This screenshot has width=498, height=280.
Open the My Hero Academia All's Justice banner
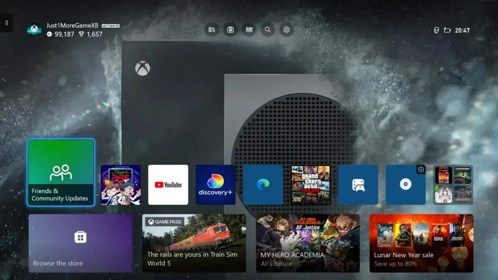pyautogui.click(x=308, y=243)
